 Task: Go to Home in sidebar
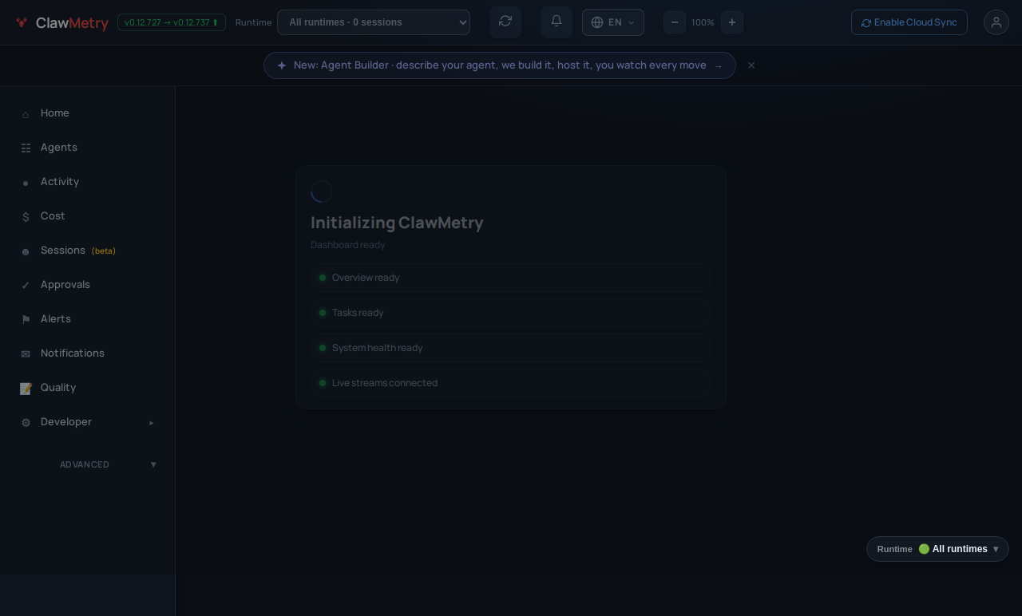point(88,113)
